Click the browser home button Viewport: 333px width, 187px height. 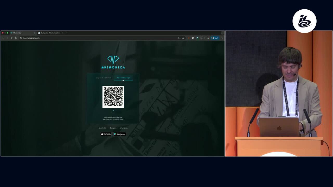(x=16, y=38)
